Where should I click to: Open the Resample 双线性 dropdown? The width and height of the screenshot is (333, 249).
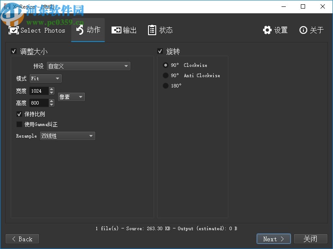click(x=67, y=136)
